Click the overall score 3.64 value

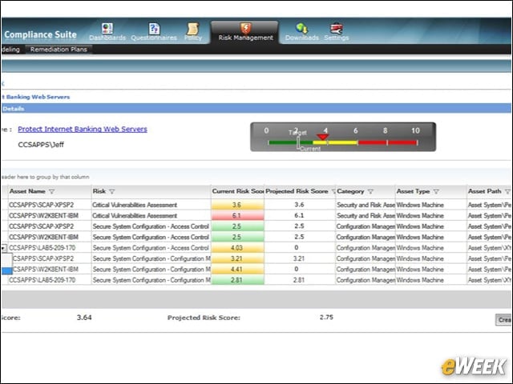pos(84,318)
